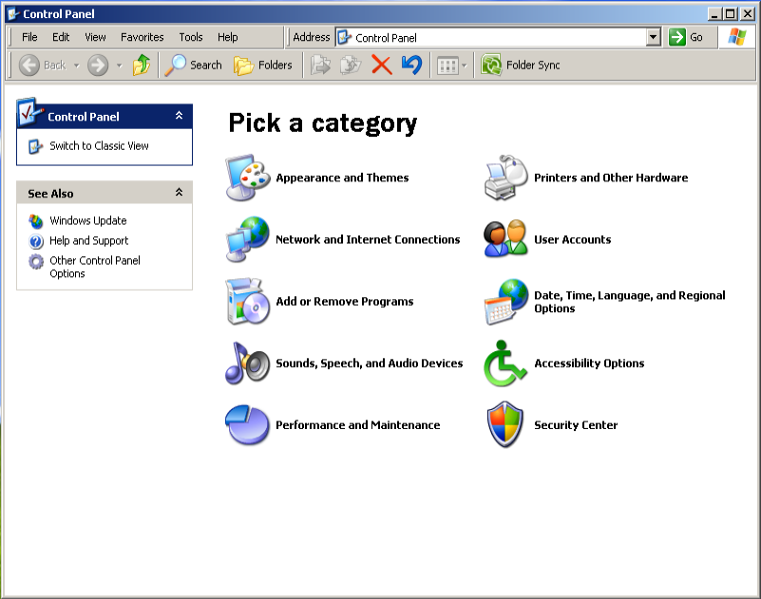Screen dimensions: 761x599
Task: Open the Date, Time, Language globe icon
Action: click(505, 301)
